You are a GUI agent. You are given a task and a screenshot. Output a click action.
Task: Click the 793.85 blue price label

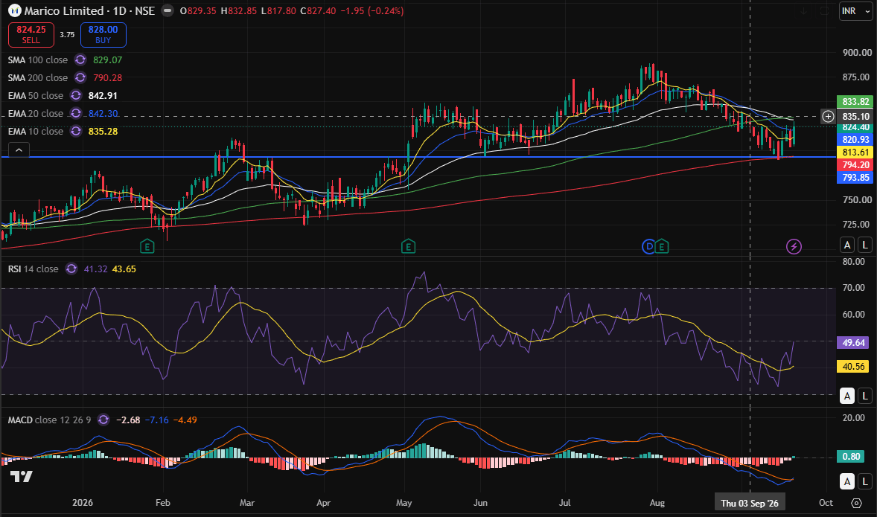click(855, 178)
